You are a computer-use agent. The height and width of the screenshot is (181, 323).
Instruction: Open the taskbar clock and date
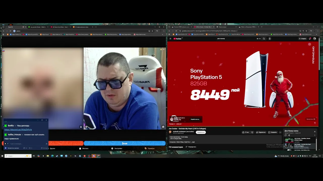[x=315, y=156]
